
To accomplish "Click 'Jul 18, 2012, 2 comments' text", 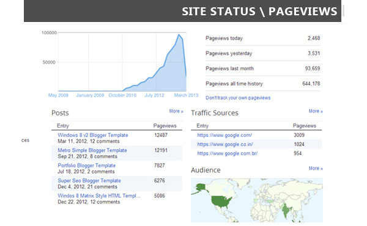I will (x=86, y=172).
